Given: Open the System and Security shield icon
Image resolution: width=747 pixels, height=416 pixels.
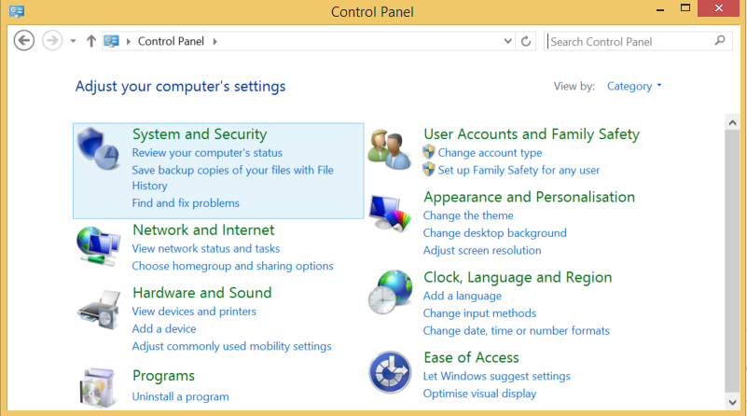Looking at the screenshot, I should 99,148.
